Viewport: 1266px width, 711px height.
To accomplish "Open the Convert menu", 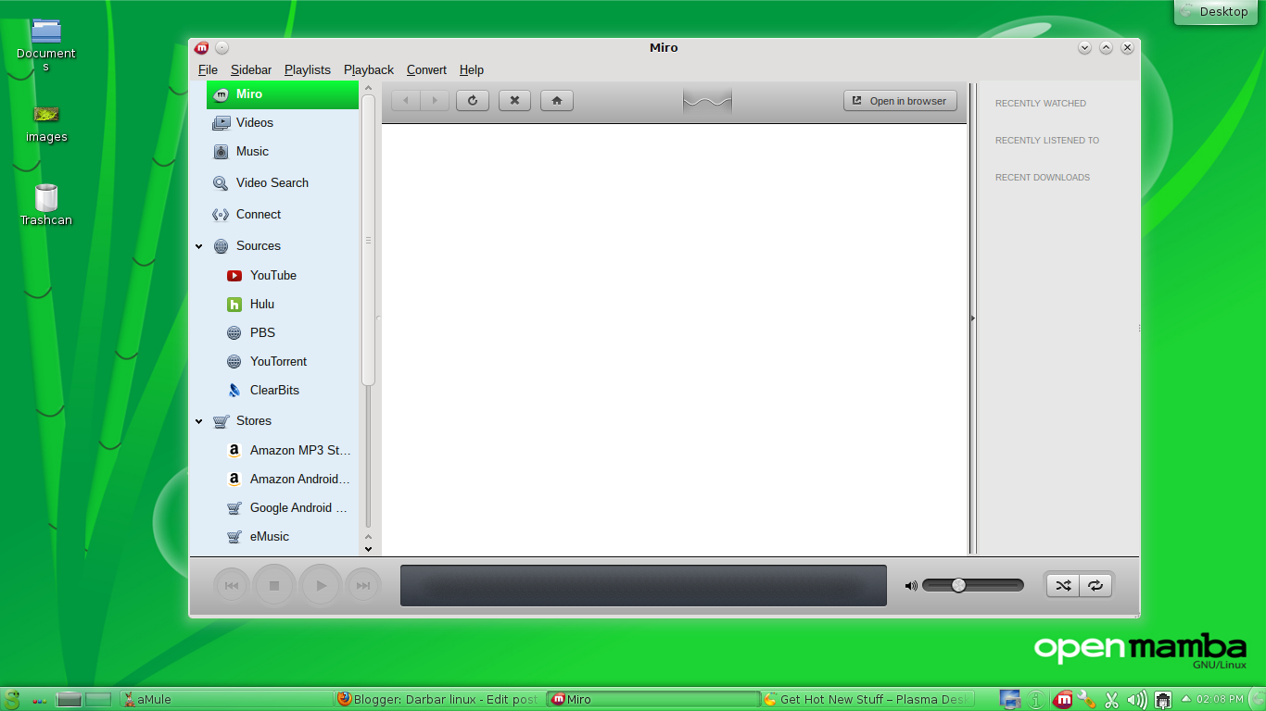I will coord(426,69).
